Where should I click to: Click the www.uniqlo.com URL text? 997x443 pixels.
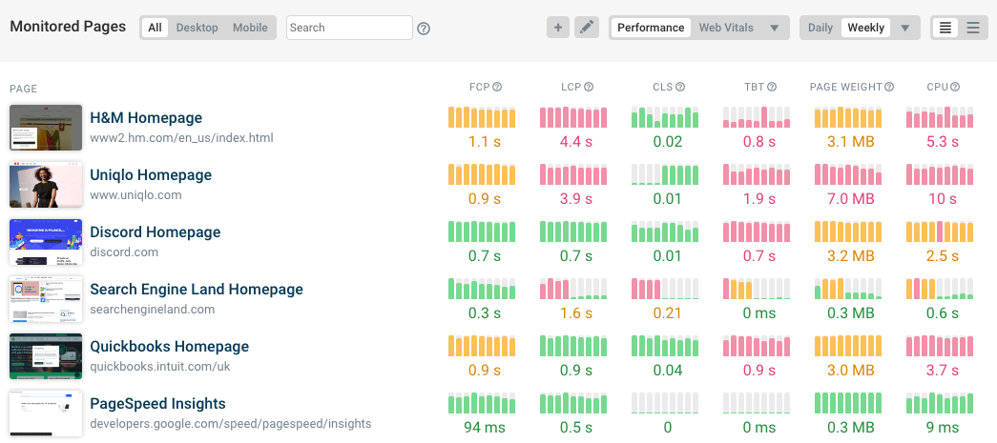(136, 195)
